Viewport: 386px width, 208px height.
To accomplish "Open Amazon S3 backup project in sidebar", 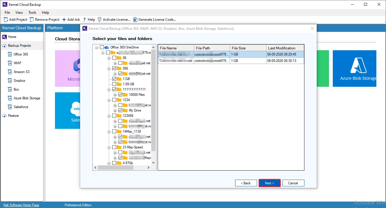I will coord(21,72).
